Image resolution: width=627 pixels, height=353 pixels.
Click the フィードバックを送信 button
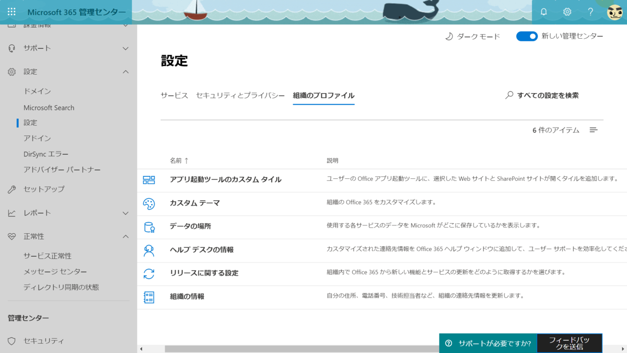570,344
